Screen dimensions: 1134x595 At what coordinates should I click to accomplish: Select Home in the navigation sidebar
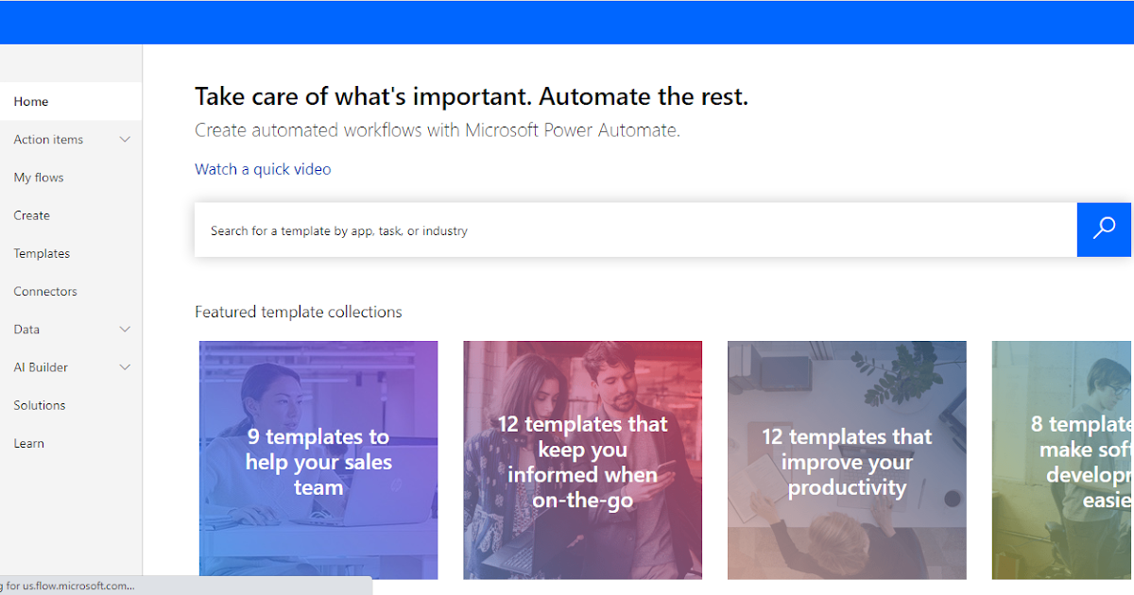click(x=31, y=101)
